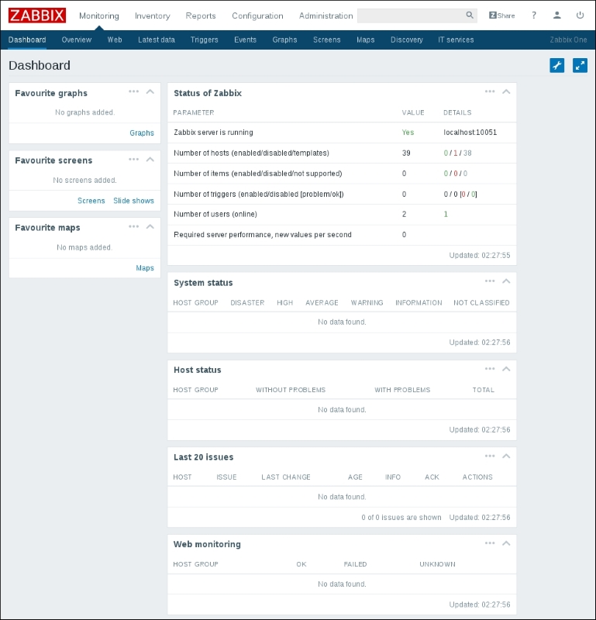Open Favourite screens widget options menu
596x620 pixels.
(133, 160)
